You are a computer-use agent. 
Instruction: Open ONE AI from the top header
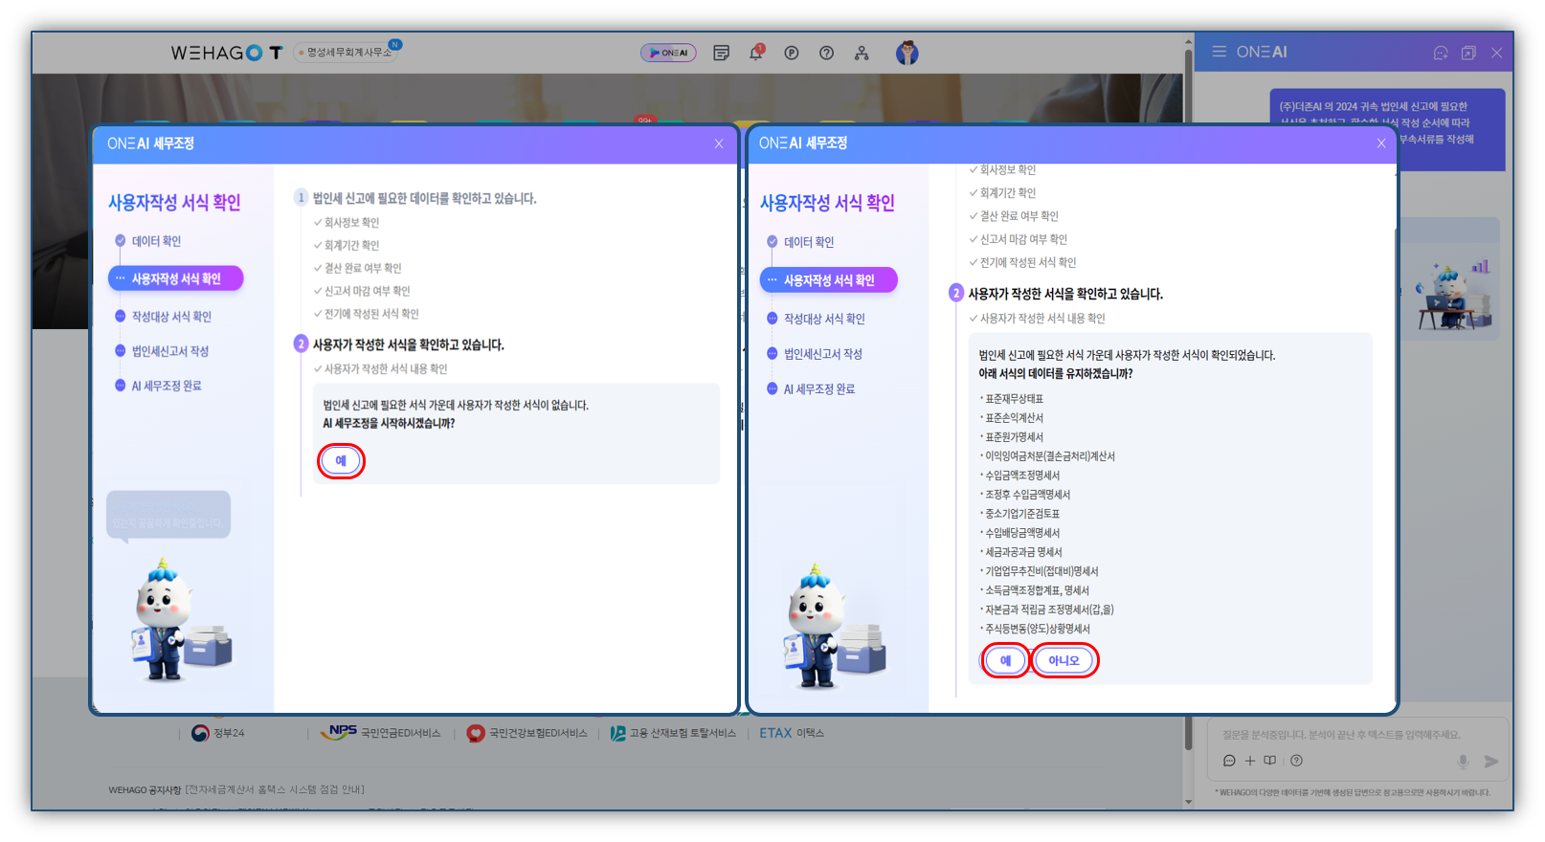coord(668,53)
